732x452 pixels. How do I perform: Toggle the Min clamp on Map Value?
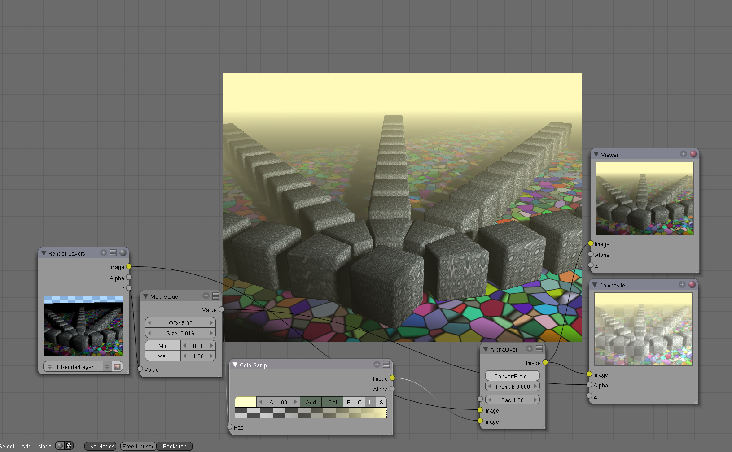[x=163, y=346]
